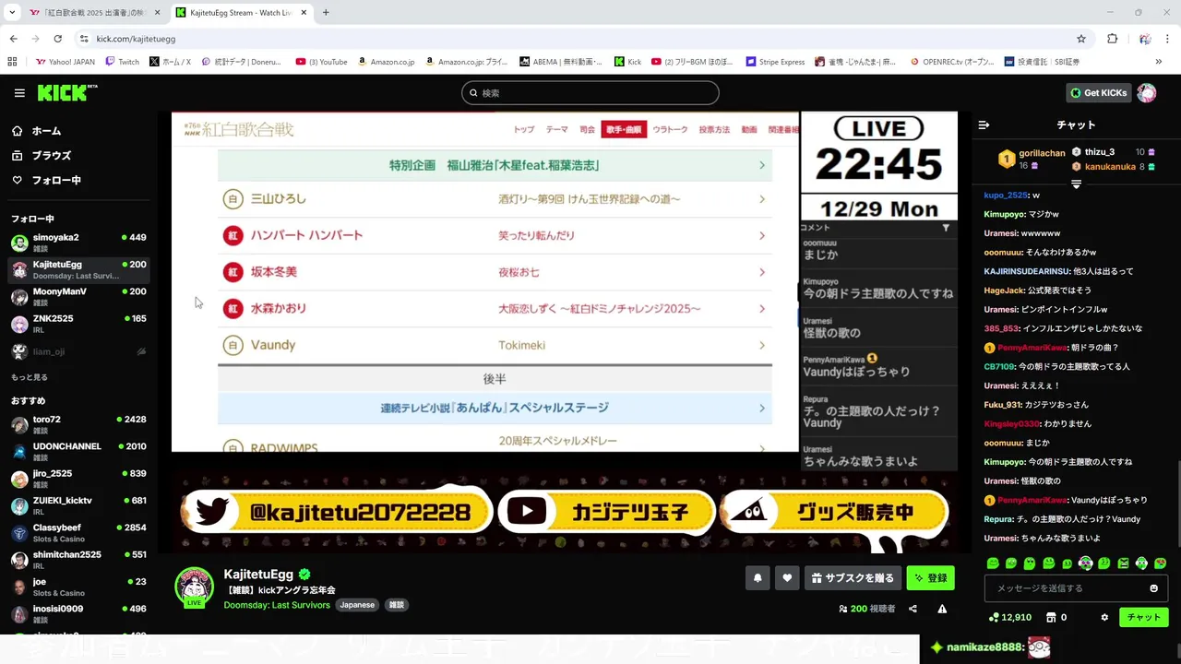The height and width of the screenshot is (664, 1181).
Task: Open recommended channel toro72
Action: point(78,424)
